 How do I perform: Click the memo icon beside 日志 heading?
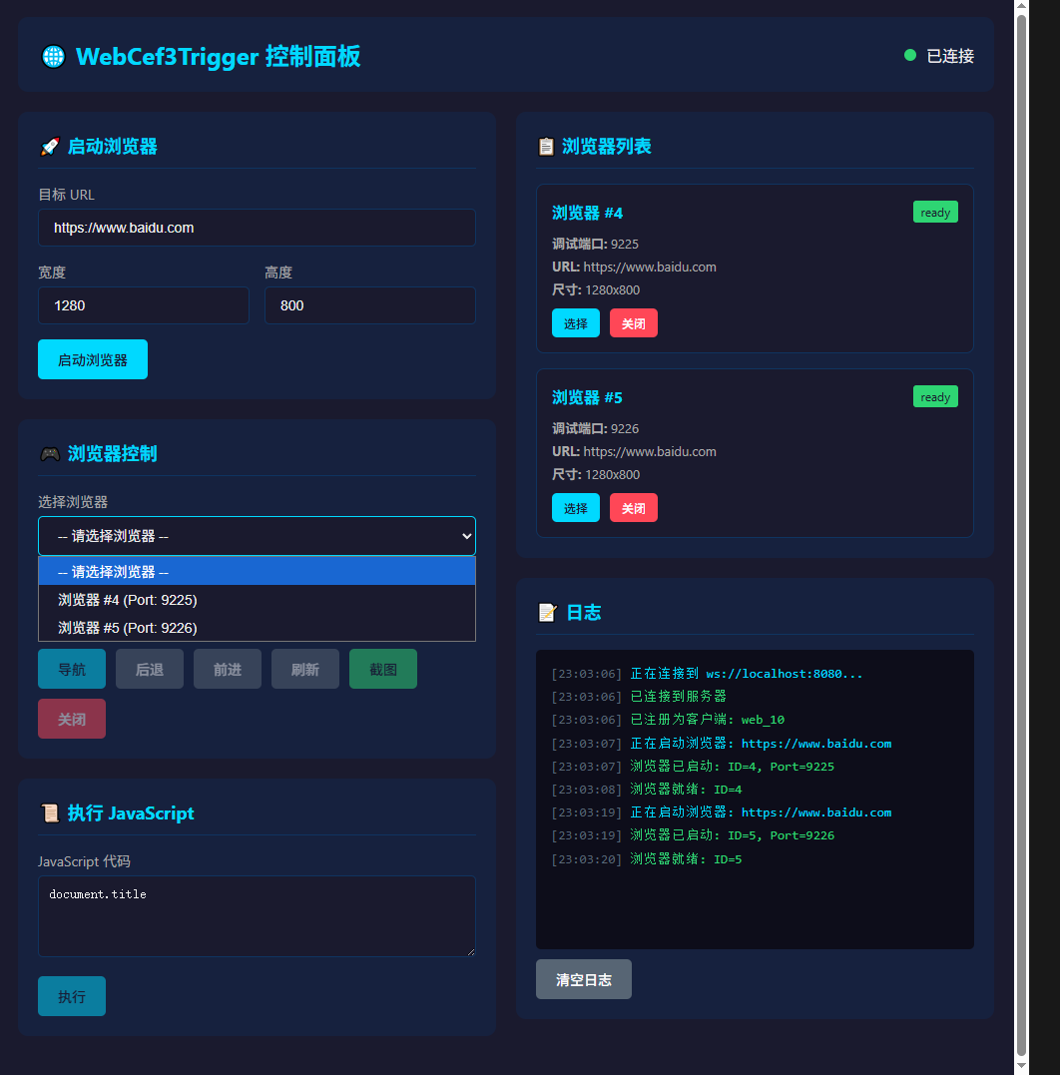[x=547, y=613]
